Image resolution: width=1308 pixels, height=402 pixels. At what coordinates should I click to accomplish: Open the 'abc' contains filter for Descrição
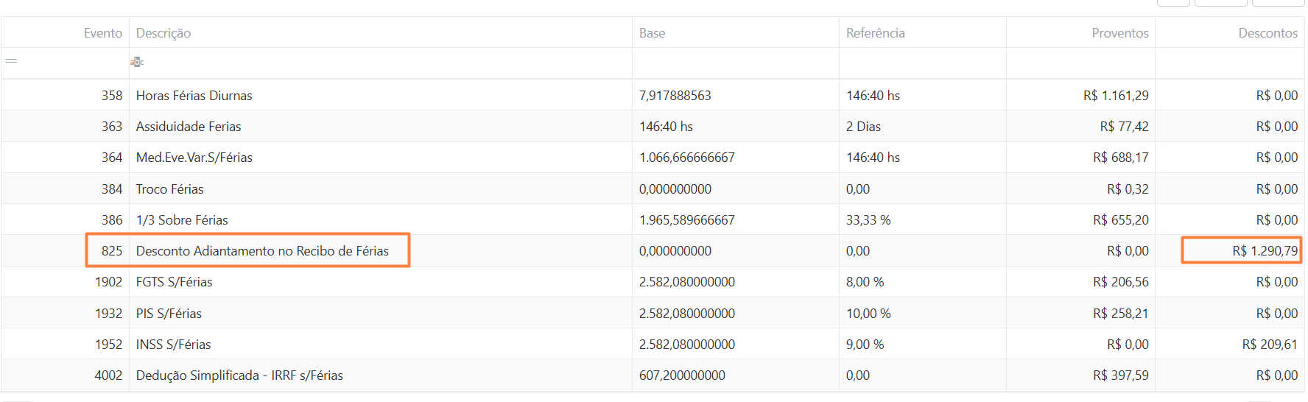[137, 62]
